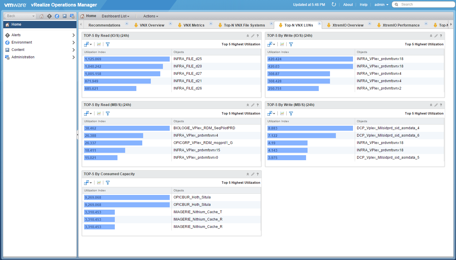This screenshot has width=456, height=260.
Task: Show the metric chart in TOP-5 By Read (MB/S)
Action: [x=99, y=113]
